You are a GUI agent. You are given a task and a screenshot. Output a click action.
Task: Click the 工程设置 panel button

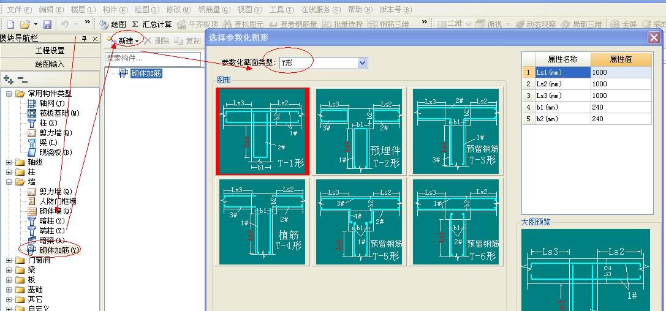(50, 51)
